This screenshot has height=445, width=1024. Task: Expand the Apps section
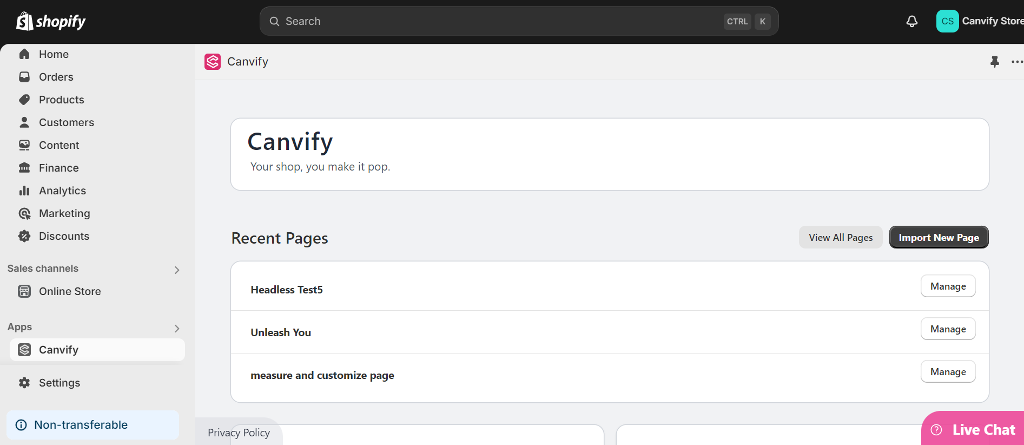(x=177, y=328)
